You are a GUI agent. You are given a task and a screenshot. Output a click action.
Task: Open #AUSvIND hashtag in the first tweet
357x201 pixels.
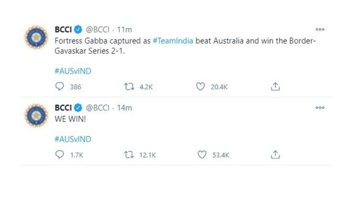73,71
